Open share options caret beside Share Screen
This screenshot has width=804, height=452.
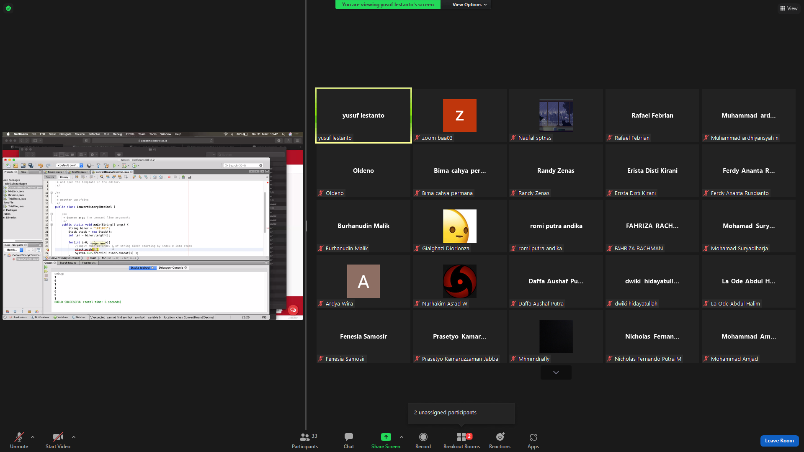point(402,437)
